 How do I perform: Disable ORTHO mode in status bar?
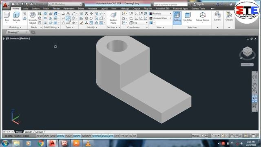(x=60, y=136)
